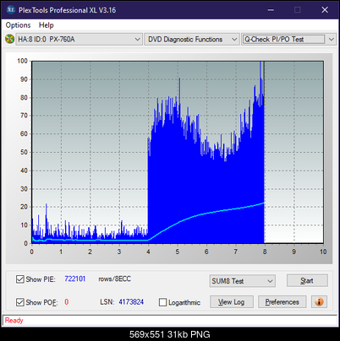Close the PlexTools window
Viewport: 340px width, 341px height.
pos(325,10)
